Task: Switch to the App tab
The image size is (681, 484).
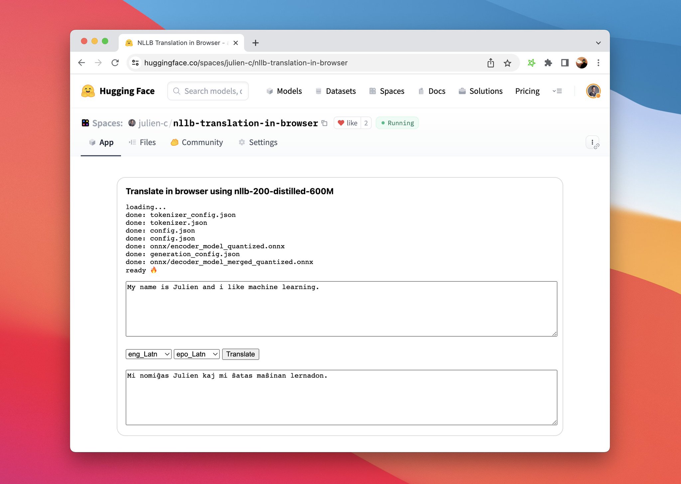Action: pyautogui.click(x=101, y=142)
